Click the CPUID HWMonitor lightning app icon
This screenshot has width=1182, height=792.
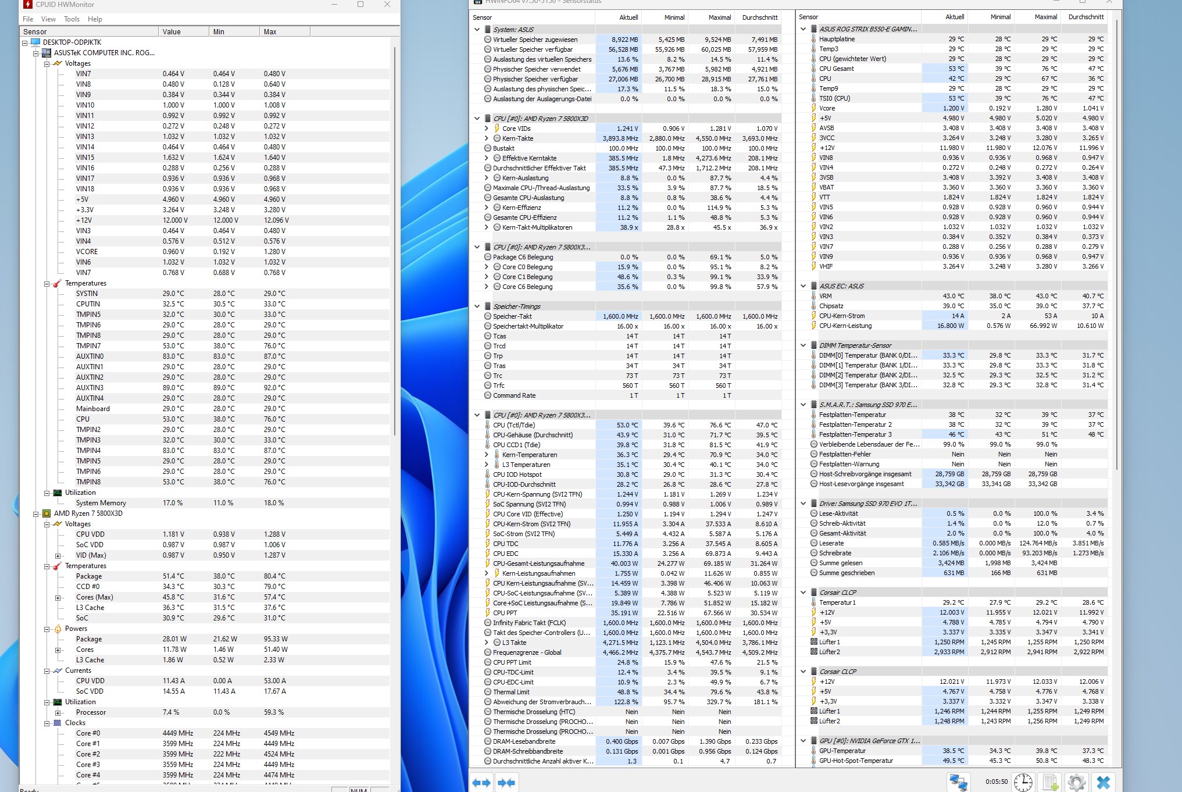tap(27, 4)
